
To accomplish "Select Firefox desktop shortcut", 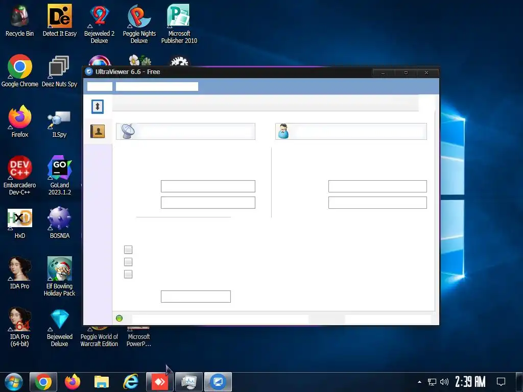I will pyautogui.click(x=20, y=121).
